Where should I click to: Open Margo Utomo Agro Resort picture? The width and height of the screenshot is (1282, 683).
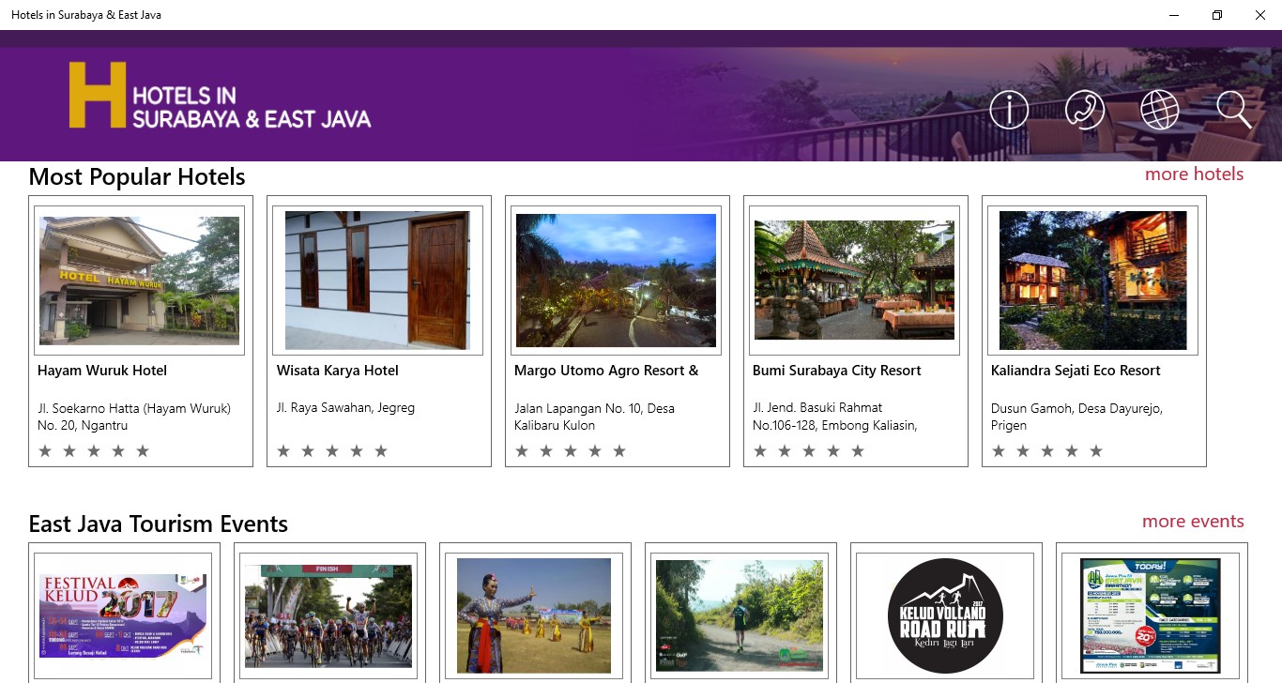coord(616,281)
